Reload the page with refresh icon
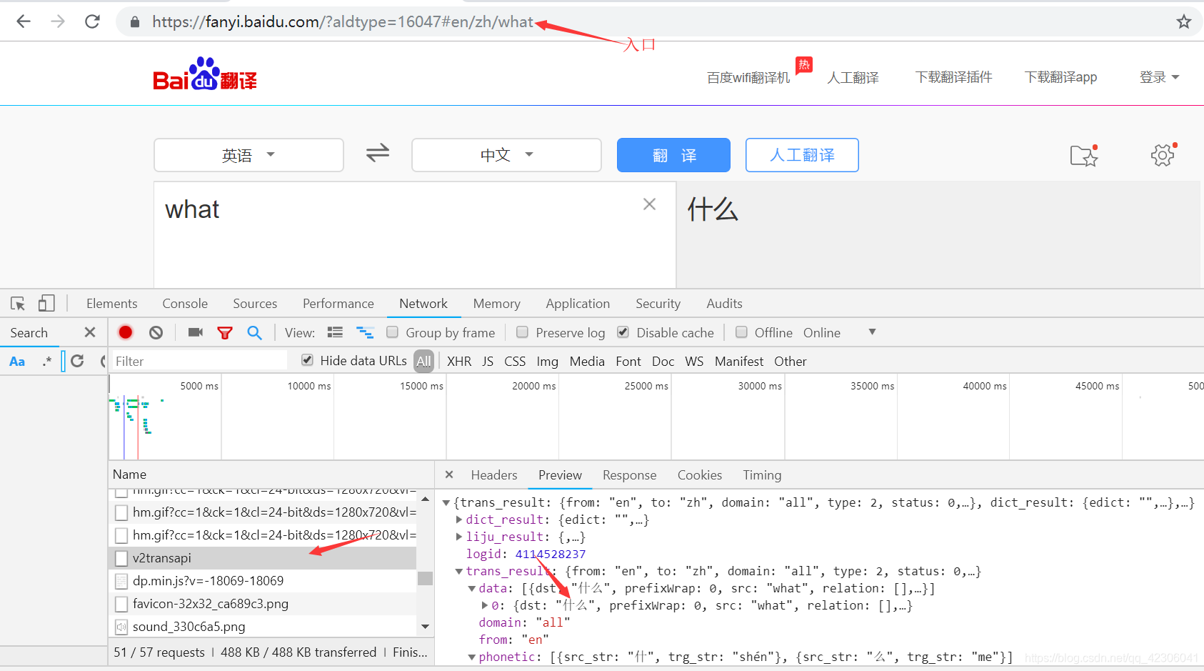 (92, 21)
